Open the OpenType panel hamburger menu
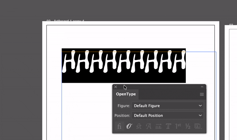 click(x=202, y=94)
